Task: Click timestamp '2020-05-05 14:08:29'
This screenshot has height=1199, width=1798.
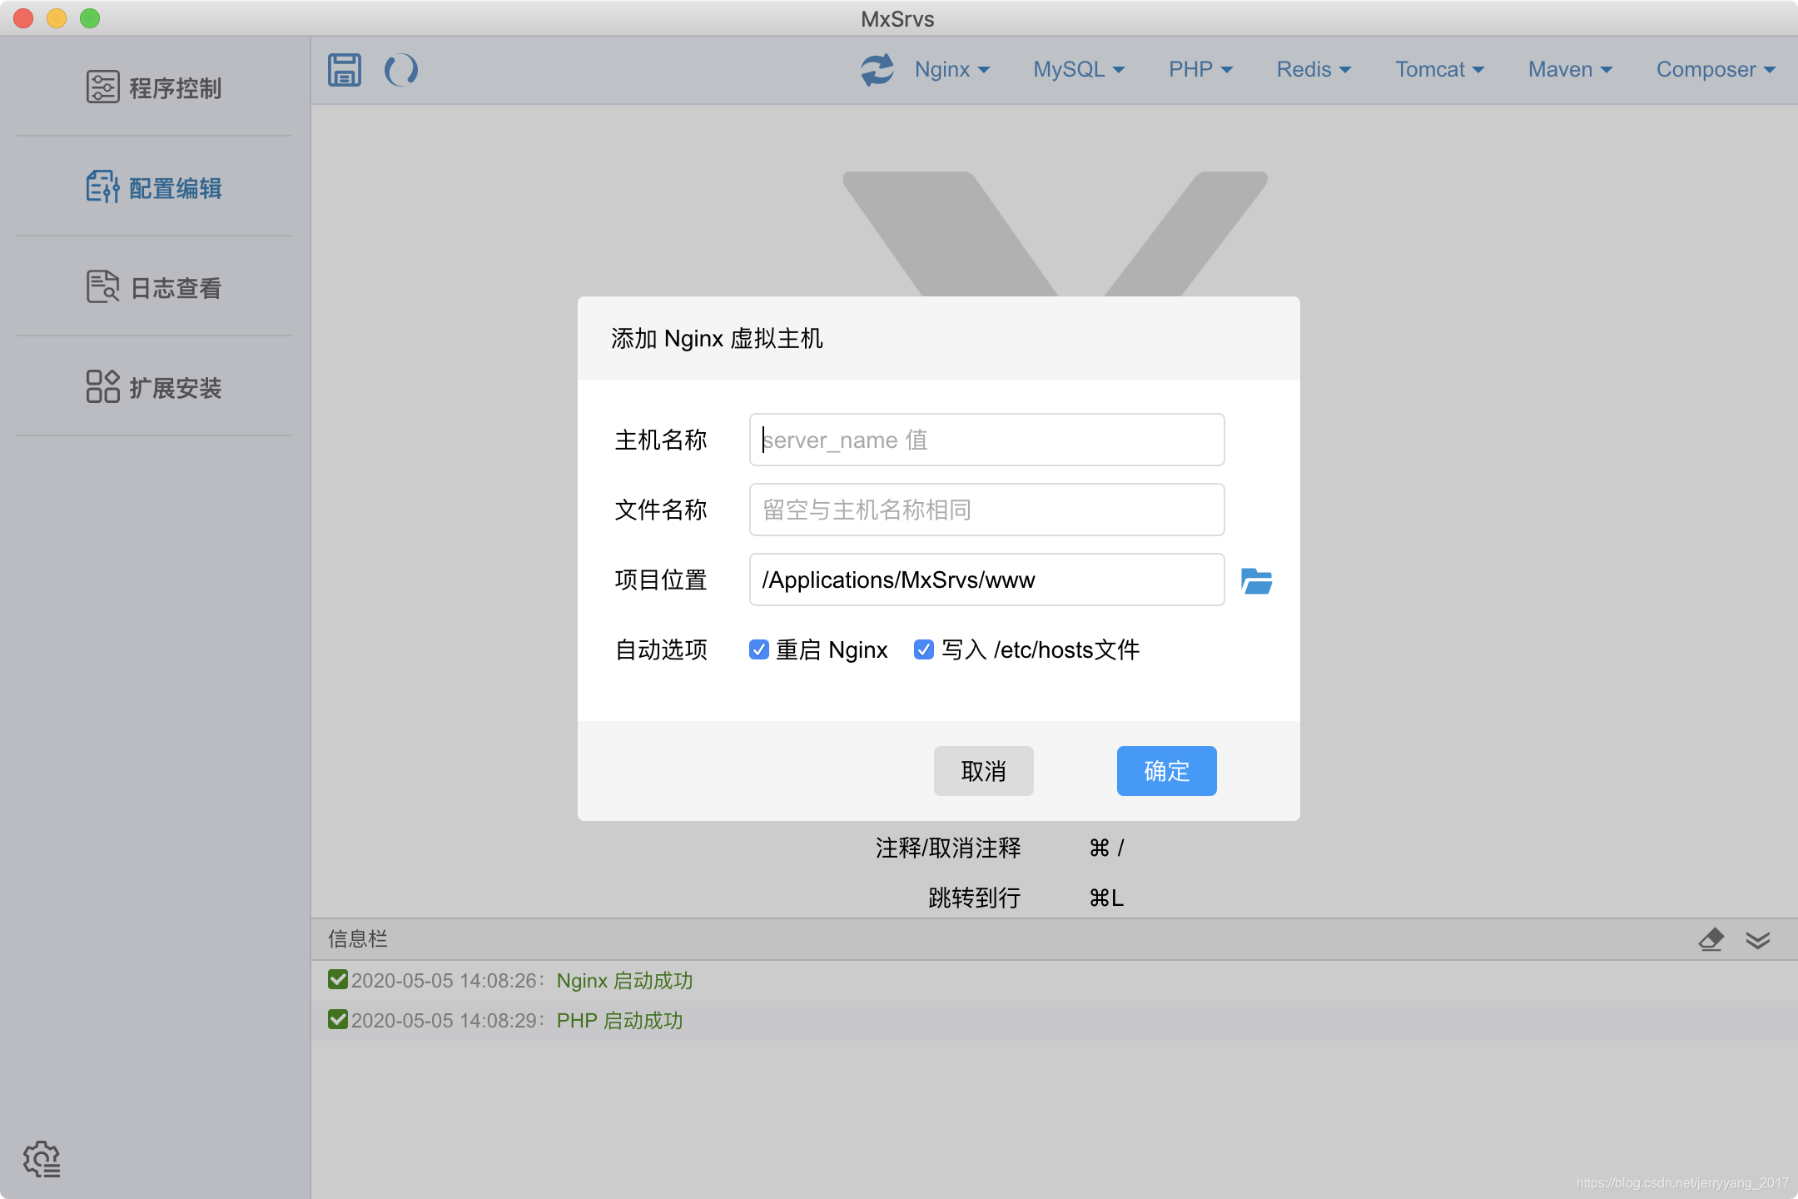Action: pos(444,1020)
